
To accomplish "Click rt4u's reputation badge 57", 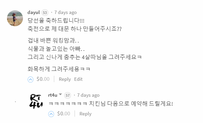I will click(x=68, y=95).
